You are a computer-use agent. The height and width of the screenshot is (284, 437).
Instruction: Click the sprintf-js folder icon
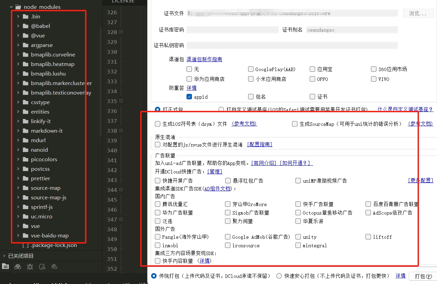[x=25, y=207]
